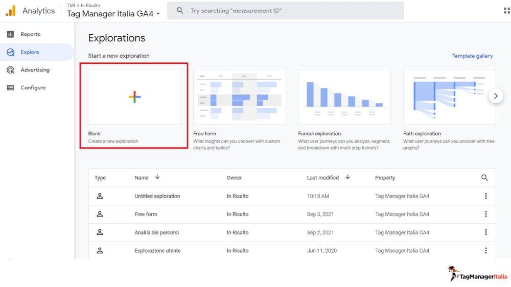Click the 'Blank' template title
Image resolution: width=511 pixels, height=287 pixels.
[94, 134]
